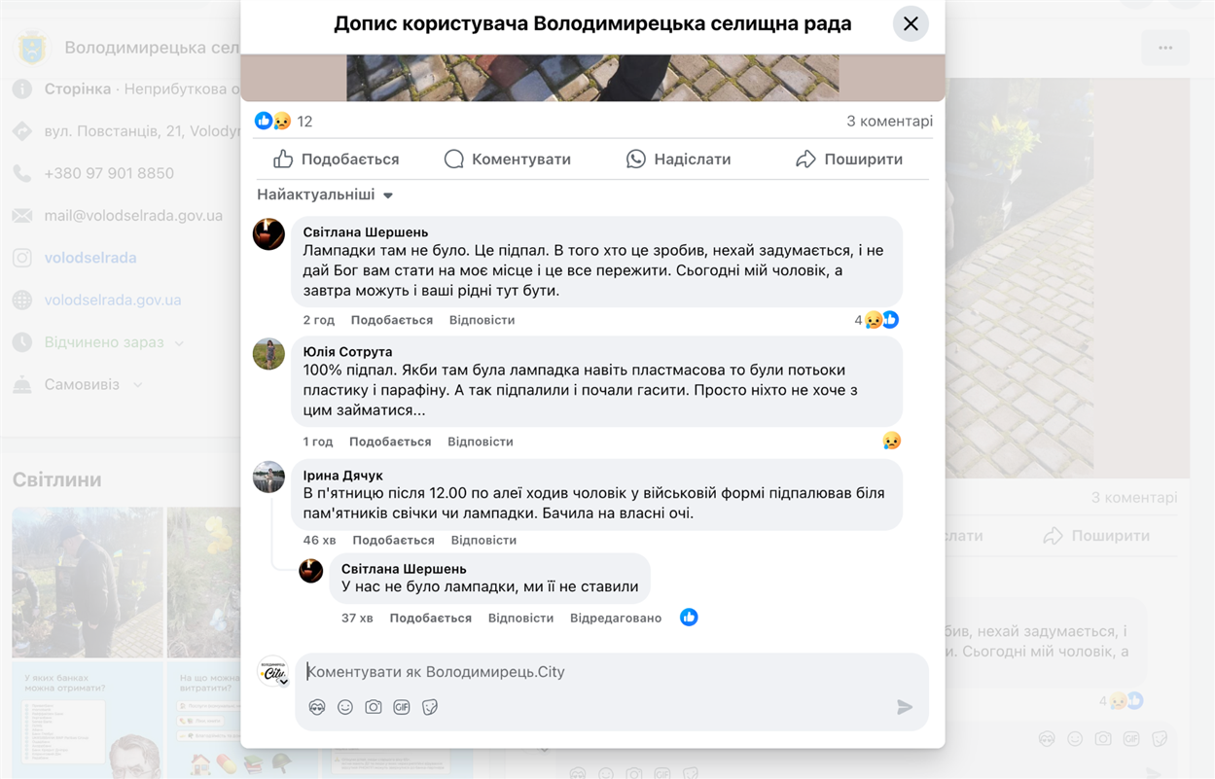Reply to Ірина Дячук's comment

pyautogui.click(x=483, y=540)
